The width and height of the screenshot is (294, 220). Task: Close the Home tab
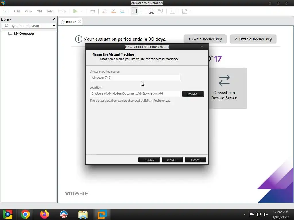pos(80,22)
